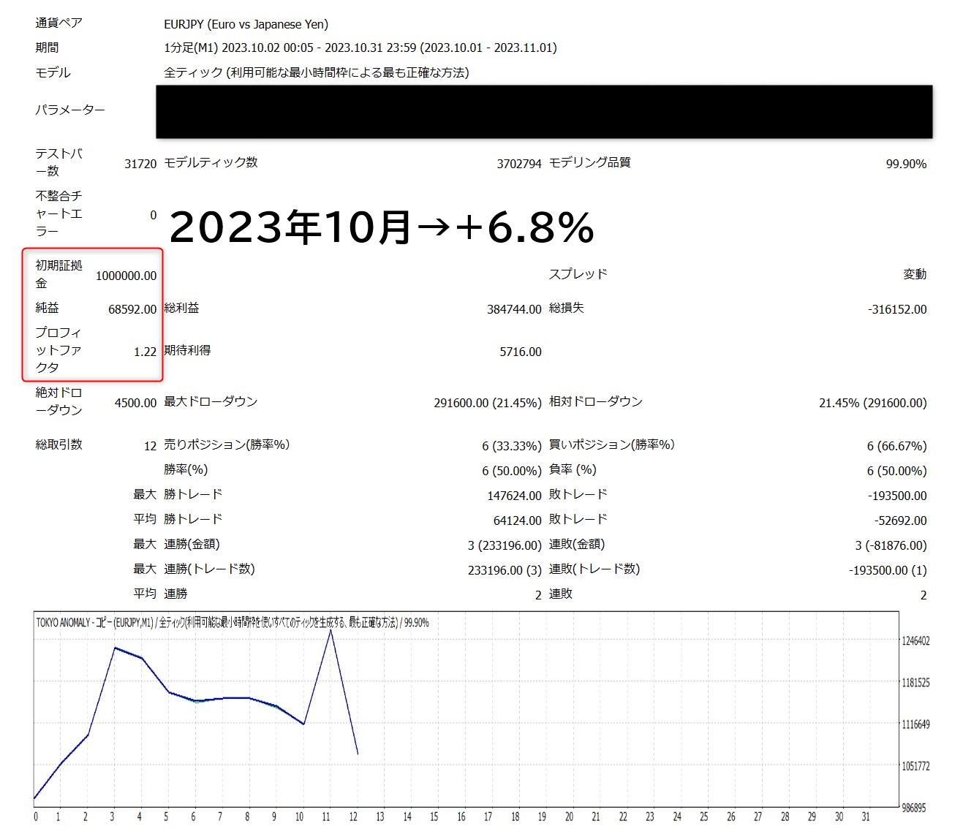Select the モデルティック数 value 3702794
963x829 pixels.
click(519, 164)
